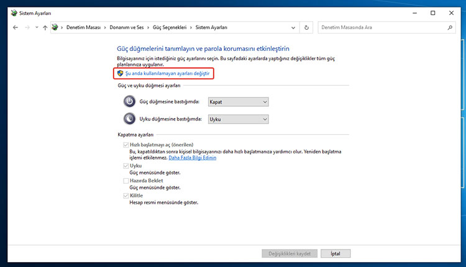Click Şu anda kullanılamayan ayarları değiştir link
This screenshot has height=267, width=466.
(x=168, y=73)
